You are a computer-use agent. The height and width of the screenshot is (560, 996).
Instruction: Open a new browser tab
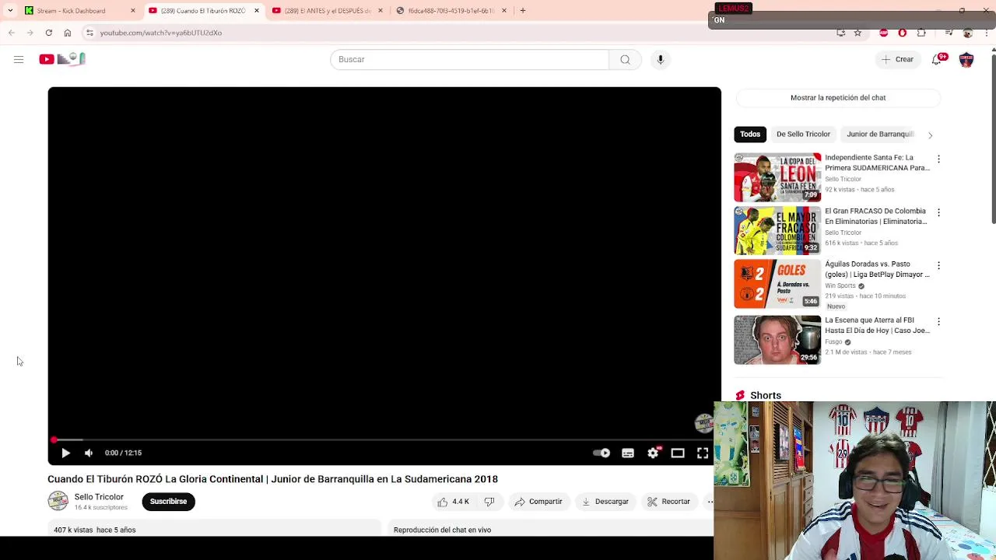click(523, 11)
